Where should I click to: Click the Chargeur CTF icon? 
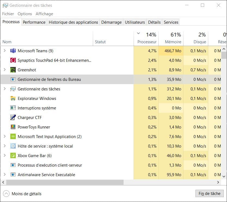pos(13,118)
